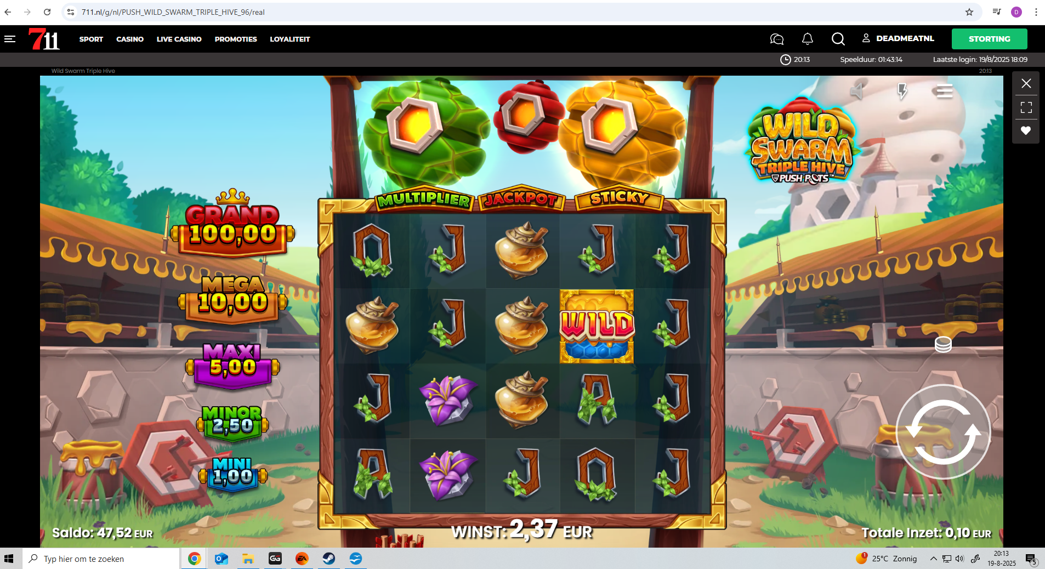The height and width of the screenshot is (569, 1045).
Task: Open the in-game hamburger menu
Action: coord(944,91)
